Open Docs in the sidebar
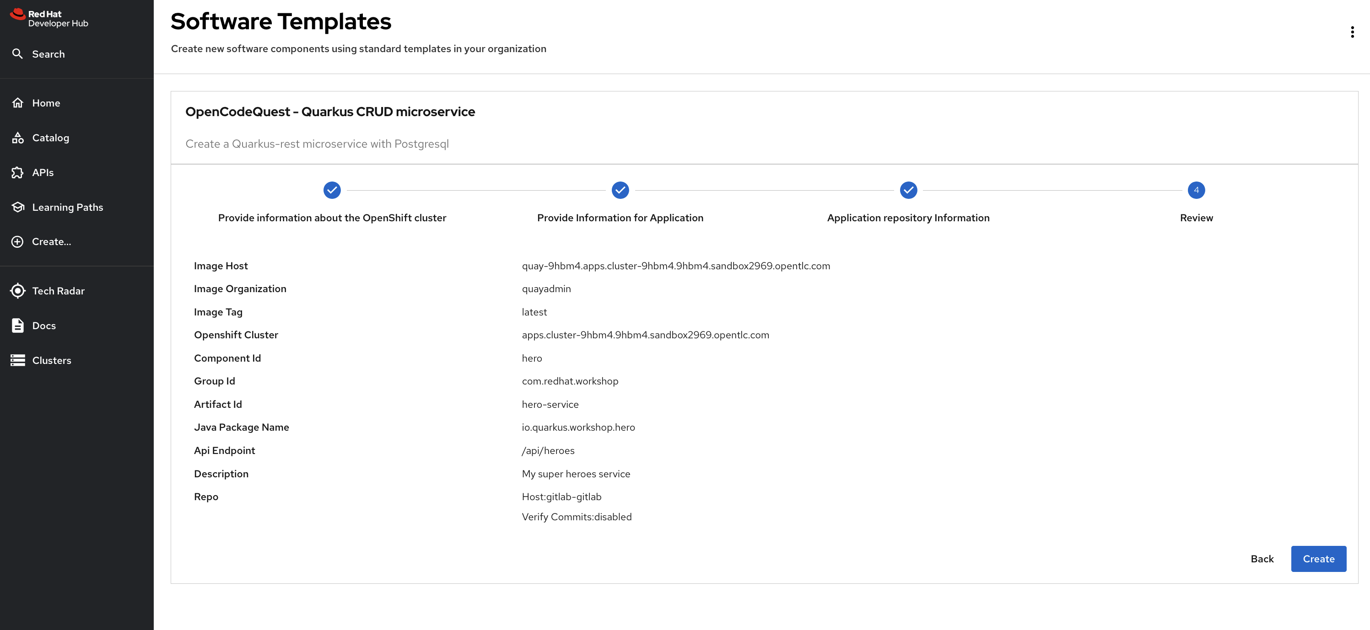Image resolution: width=1370 pixels, height=630 pixels. 76,326
